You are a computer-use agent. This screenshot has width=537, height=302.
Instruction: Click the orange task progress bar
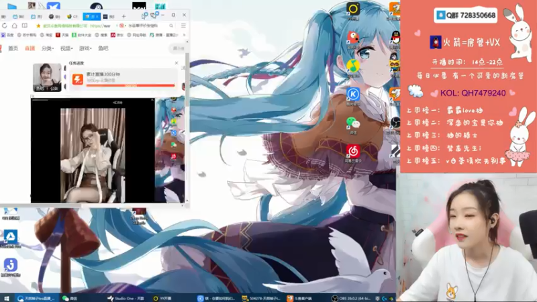tap(130, 85)
